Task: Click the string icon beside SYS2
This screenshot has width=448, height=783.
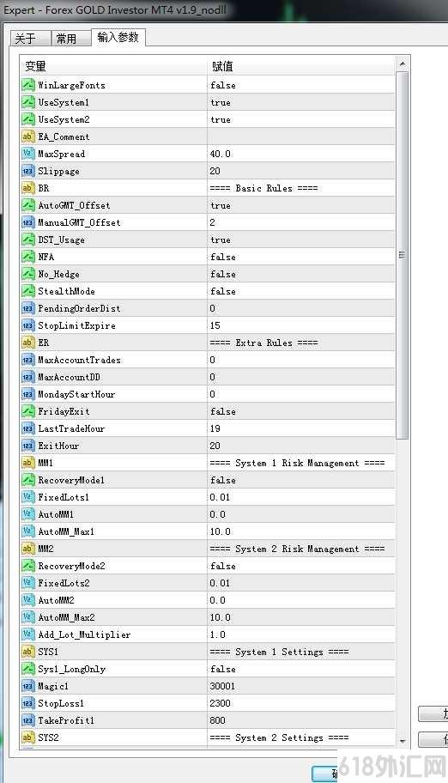Action: coord(28,737)
